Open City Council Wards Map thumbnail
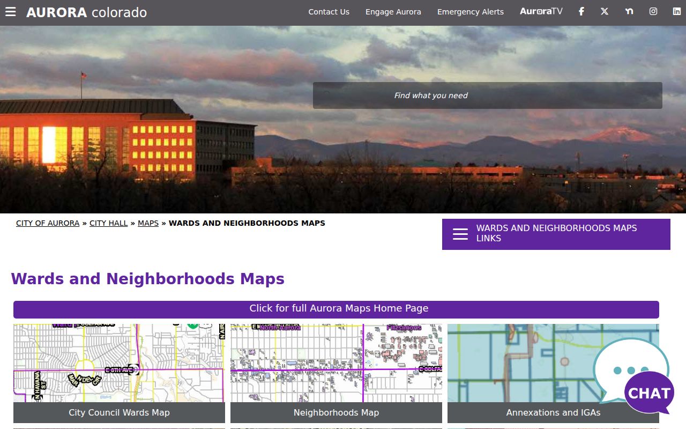 point(119,363)
